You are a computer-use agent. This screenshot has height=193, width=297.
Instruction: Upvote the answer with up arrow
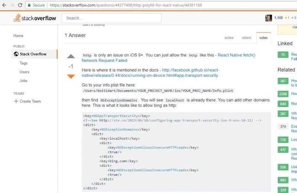pyautogui.click(x=71, y=57)
